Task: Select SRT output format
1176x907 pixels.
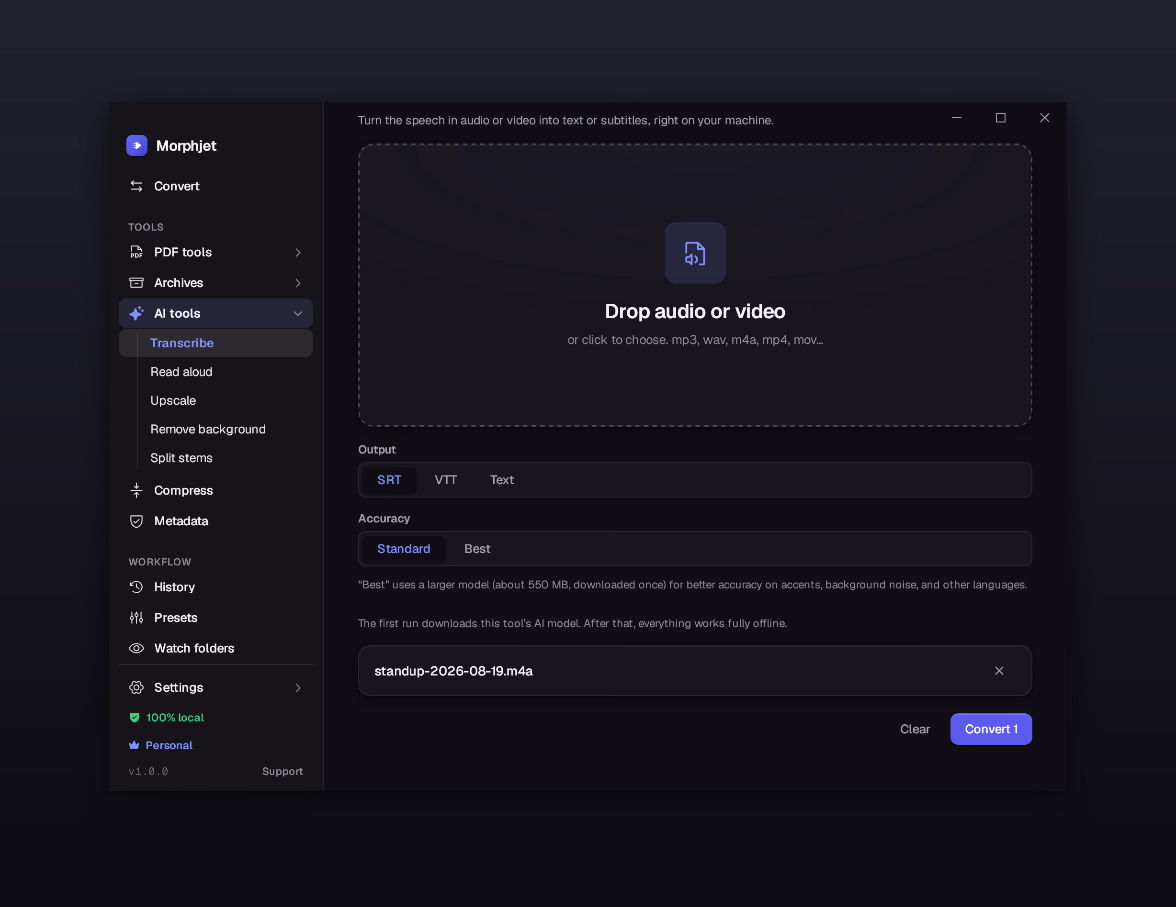Action: point(389,480)
